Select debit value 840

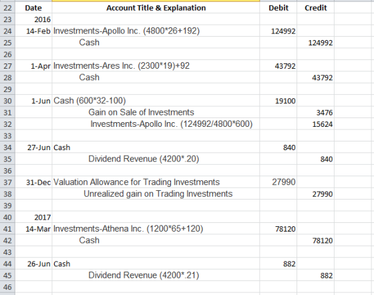tap(278, 147)
